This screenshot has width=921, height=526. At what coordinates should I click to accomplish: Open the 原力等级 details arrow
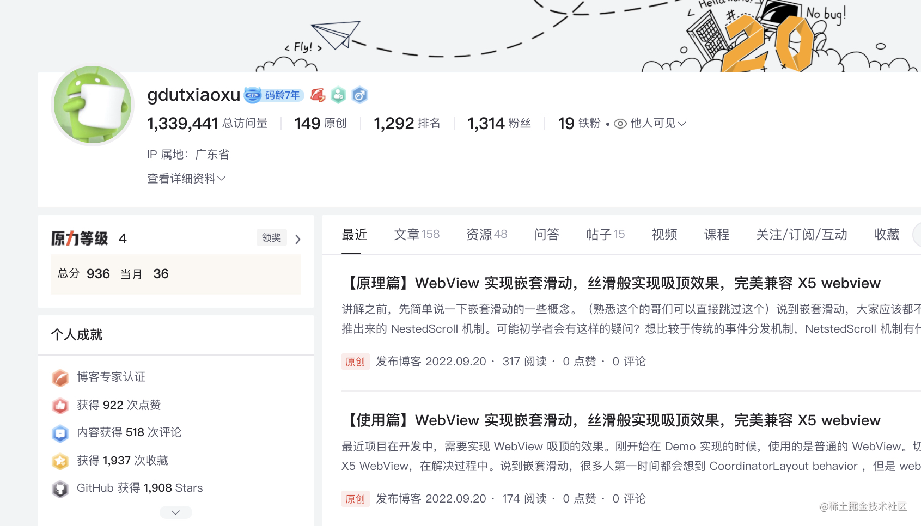[x=298, y=239]
